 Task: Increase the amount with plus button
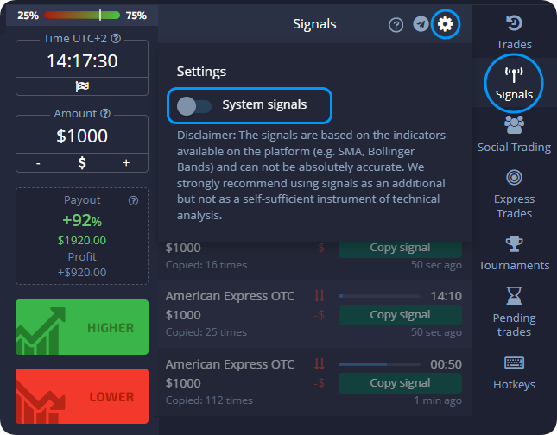(x=126, y=163)
